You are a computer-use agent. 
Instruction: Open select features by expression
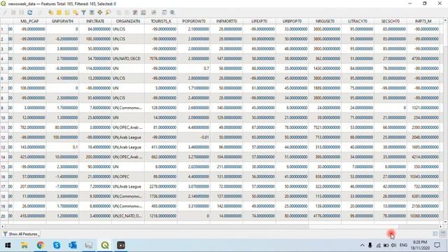(x=51, y=13)
